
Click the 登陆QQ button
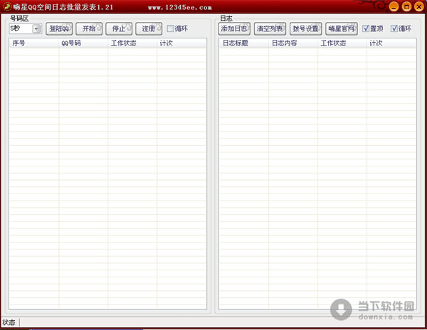tap(59, 29)
